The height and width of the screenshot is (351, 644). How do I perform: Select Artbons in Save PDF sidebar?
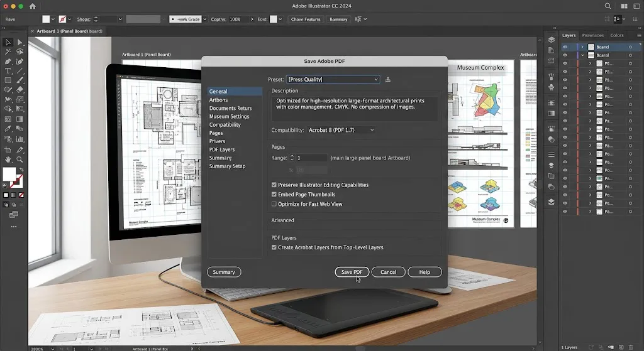218,100
